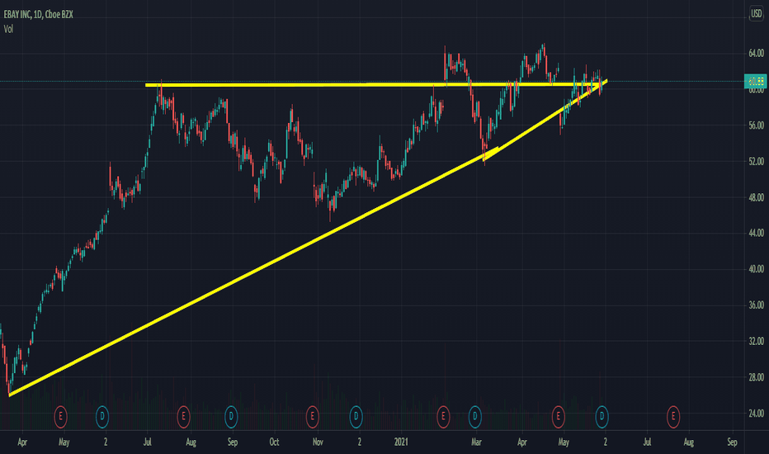Click the 52.00 price axis label
The image size is (769, 454).
[x=757, y=162]
